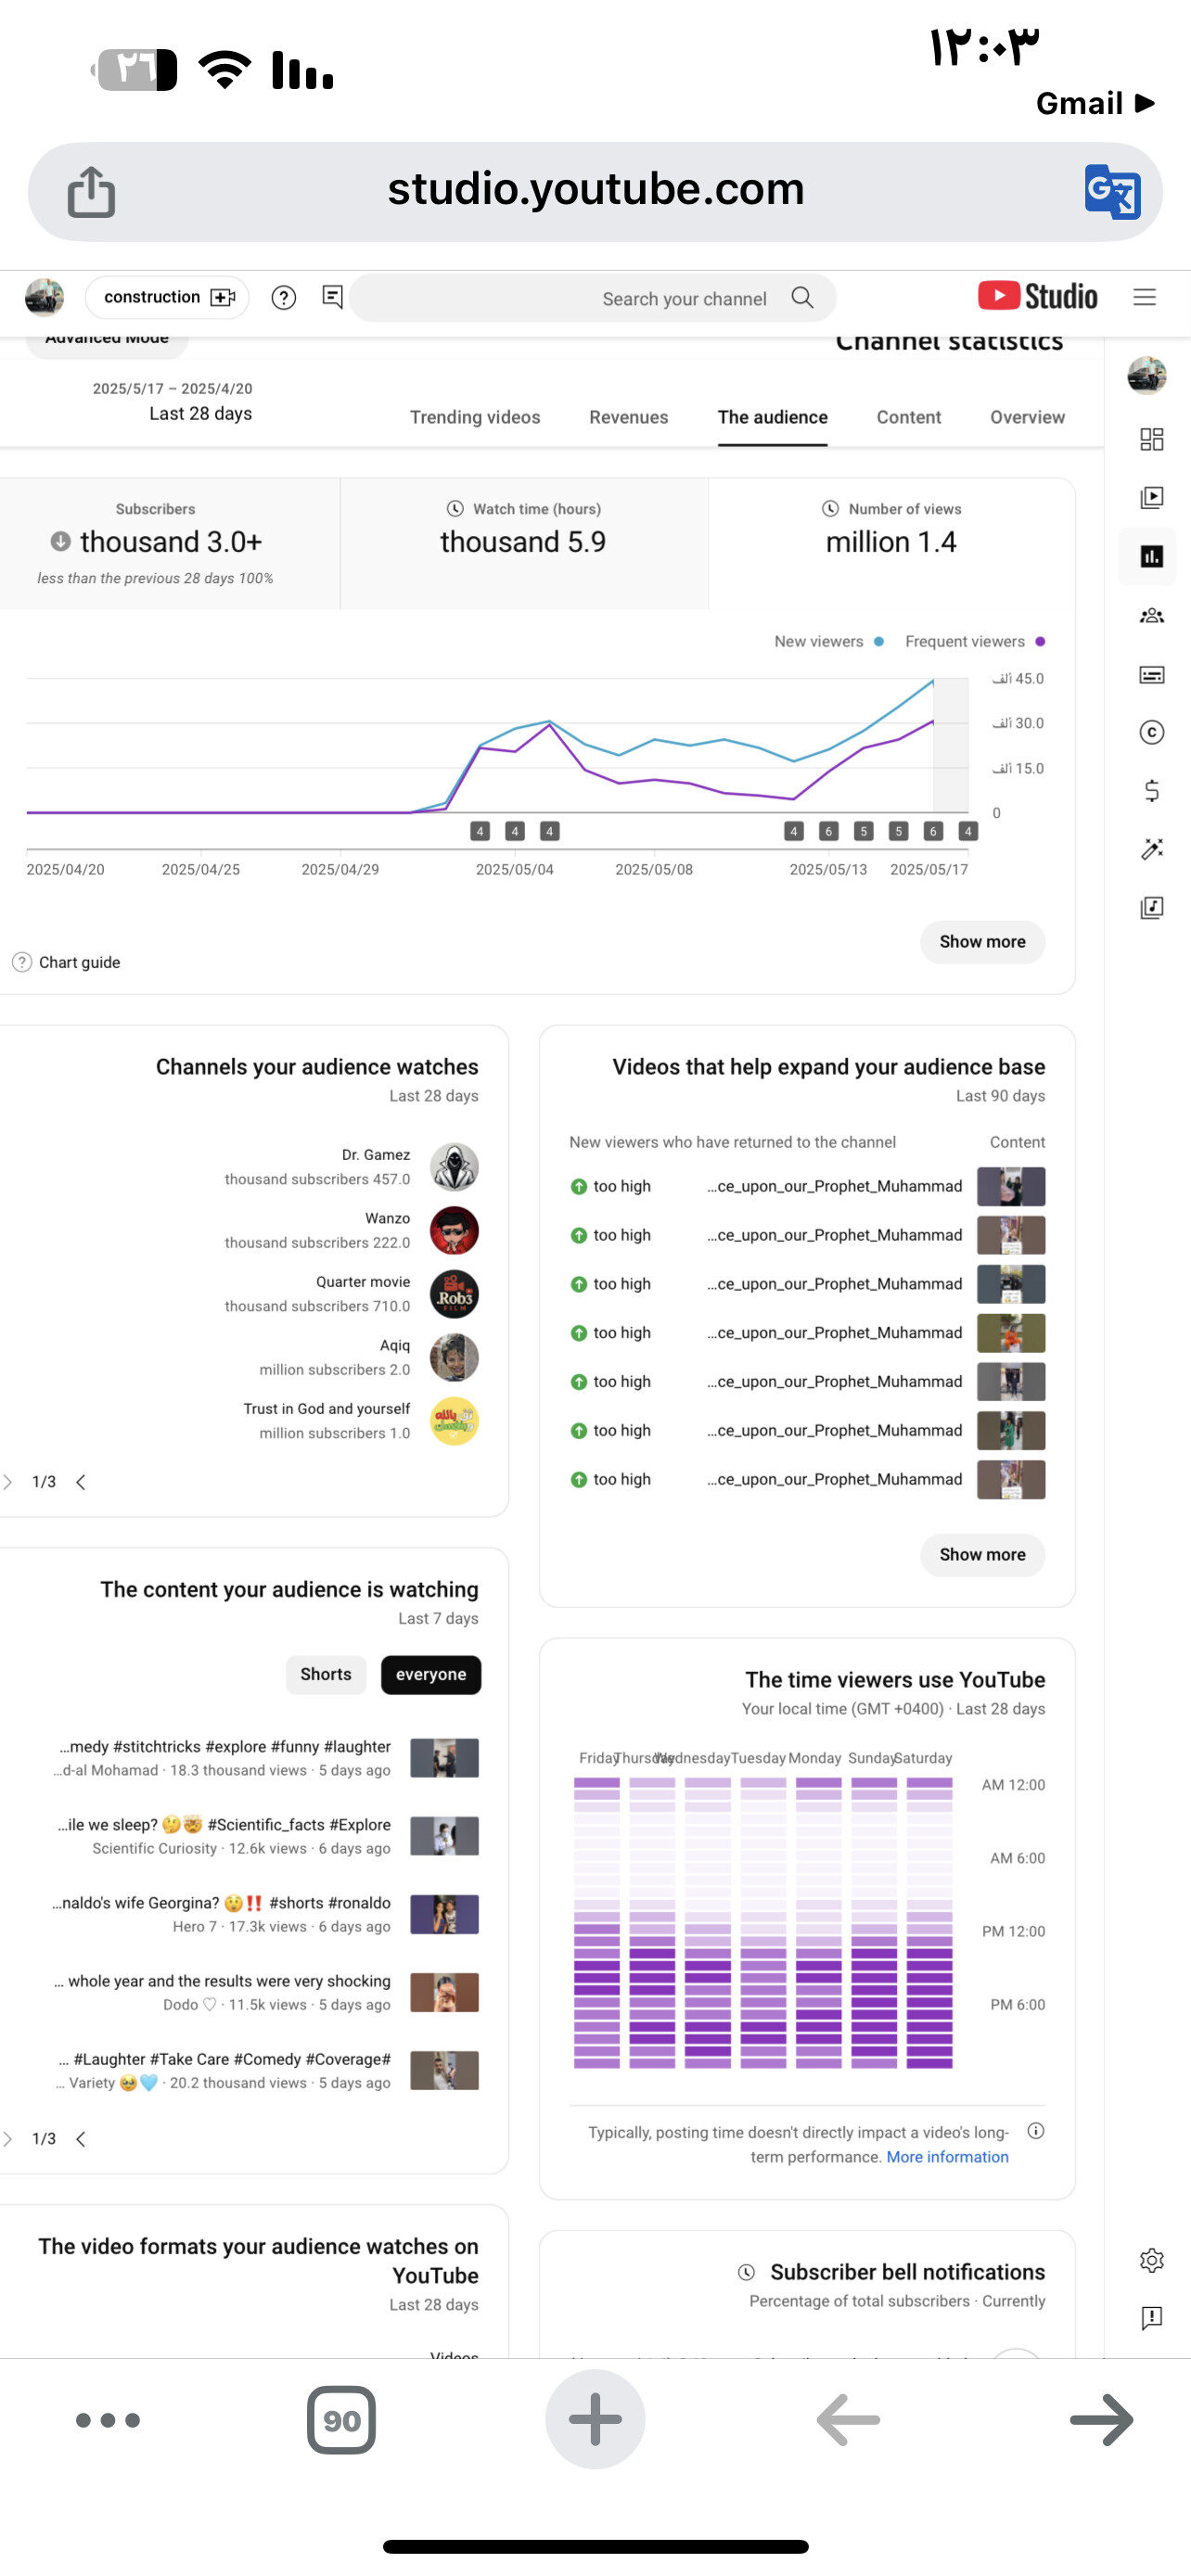
Task: Go to next page of Channels your audience watches
Action: point(81,1482)
